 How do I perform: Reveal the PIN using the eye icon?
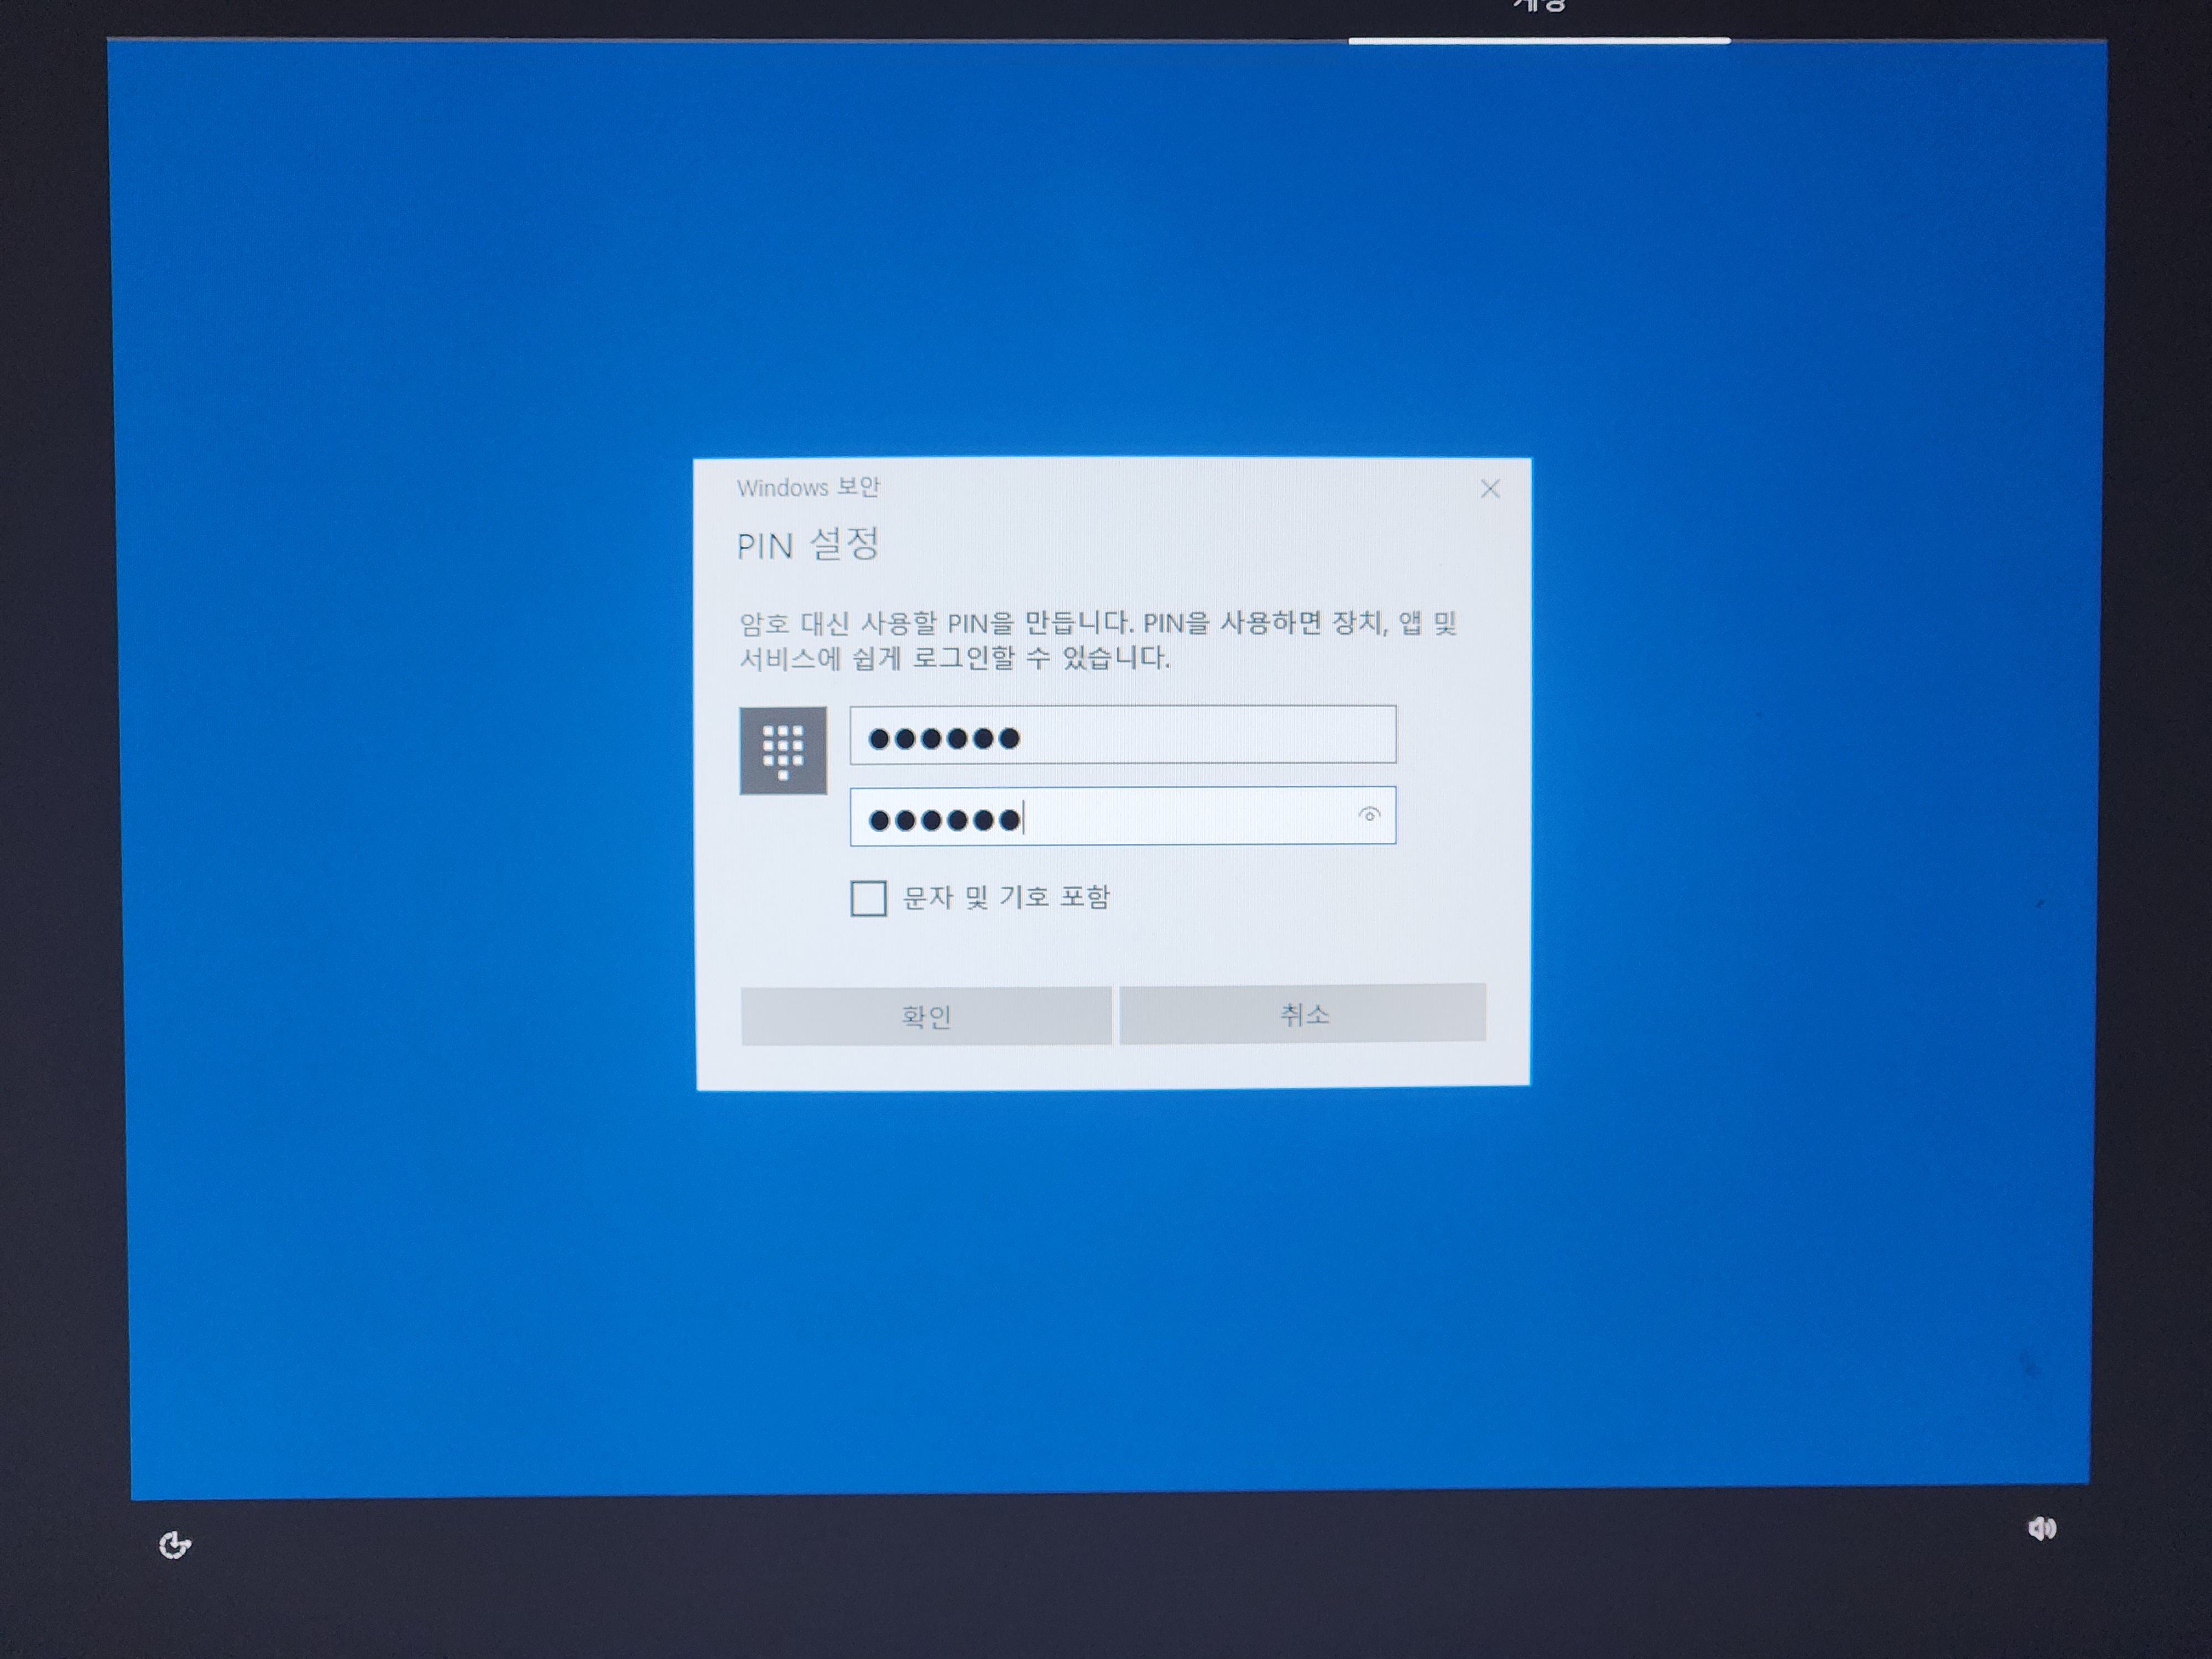pos(1369,815)
